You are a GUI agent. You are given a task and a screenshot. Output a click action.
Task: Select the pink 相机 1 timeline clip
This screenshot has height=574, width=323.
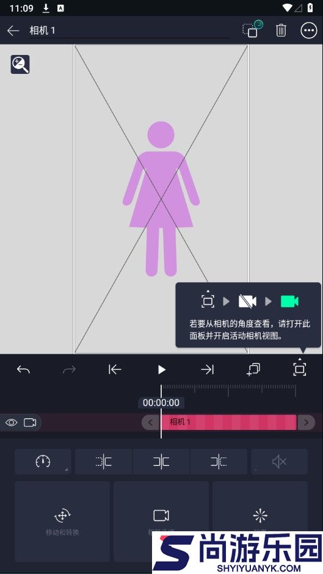pyautogui.click(x=228, y=423)
